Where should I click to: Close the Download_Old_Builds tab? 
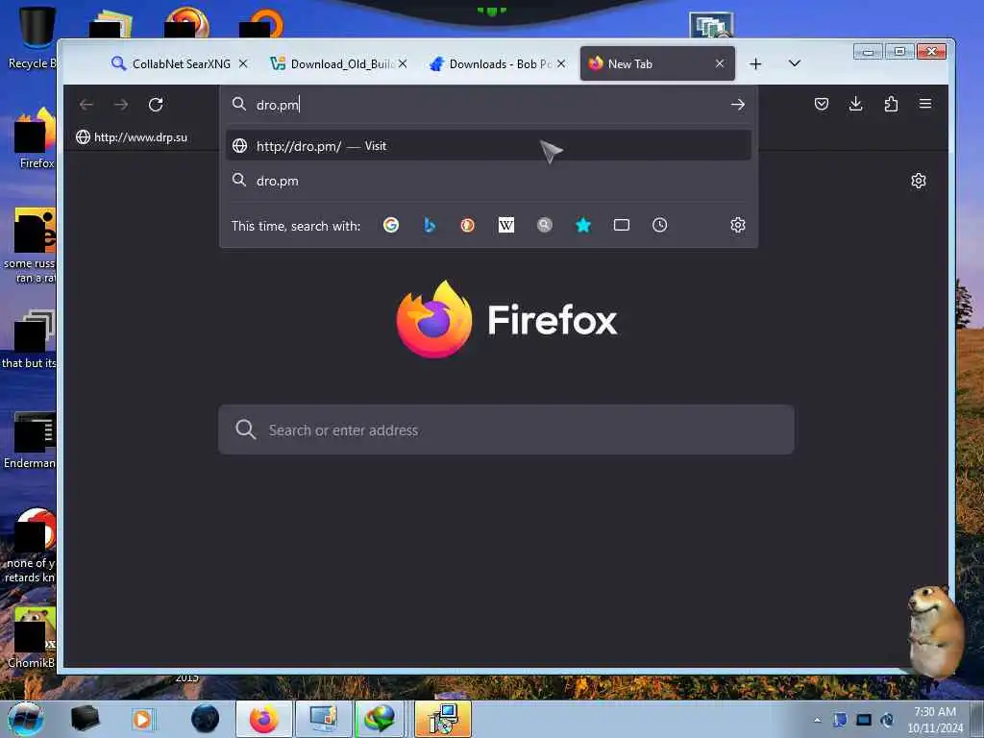tap(403, 63)
